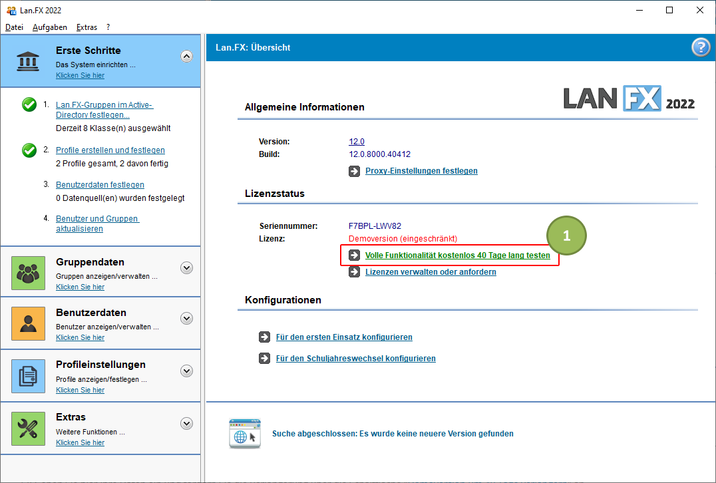Viewport: 716px width, 483px height.
Task: Click 'Klicken Sie hier' under Erste Schritte
Action: click(80, 75)
